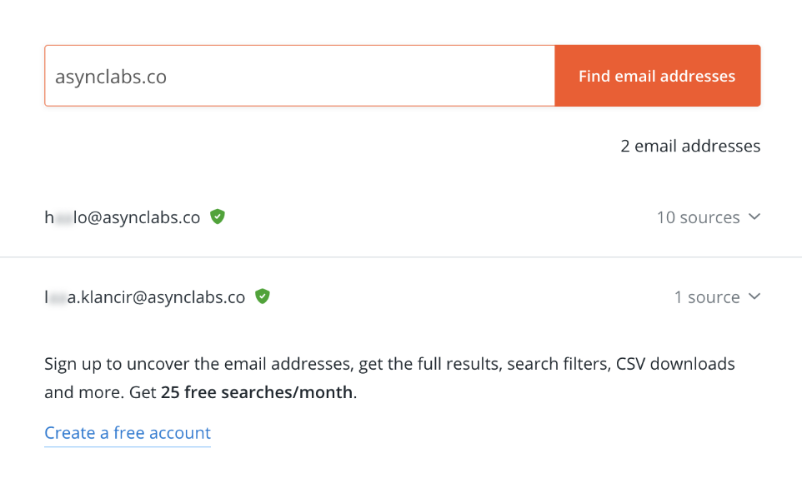The height and width of the screenshot is (493, 802).
Task: Open the 1 source dropdown label
Action: 707,297
